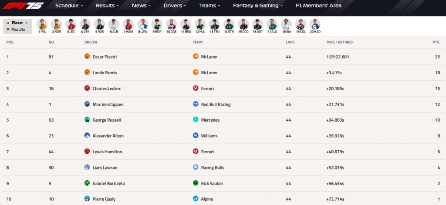This screenshot has height=205, width=446.
Task: Click Max Verstappen's driver avatar in table
Action: pos(87,104)
